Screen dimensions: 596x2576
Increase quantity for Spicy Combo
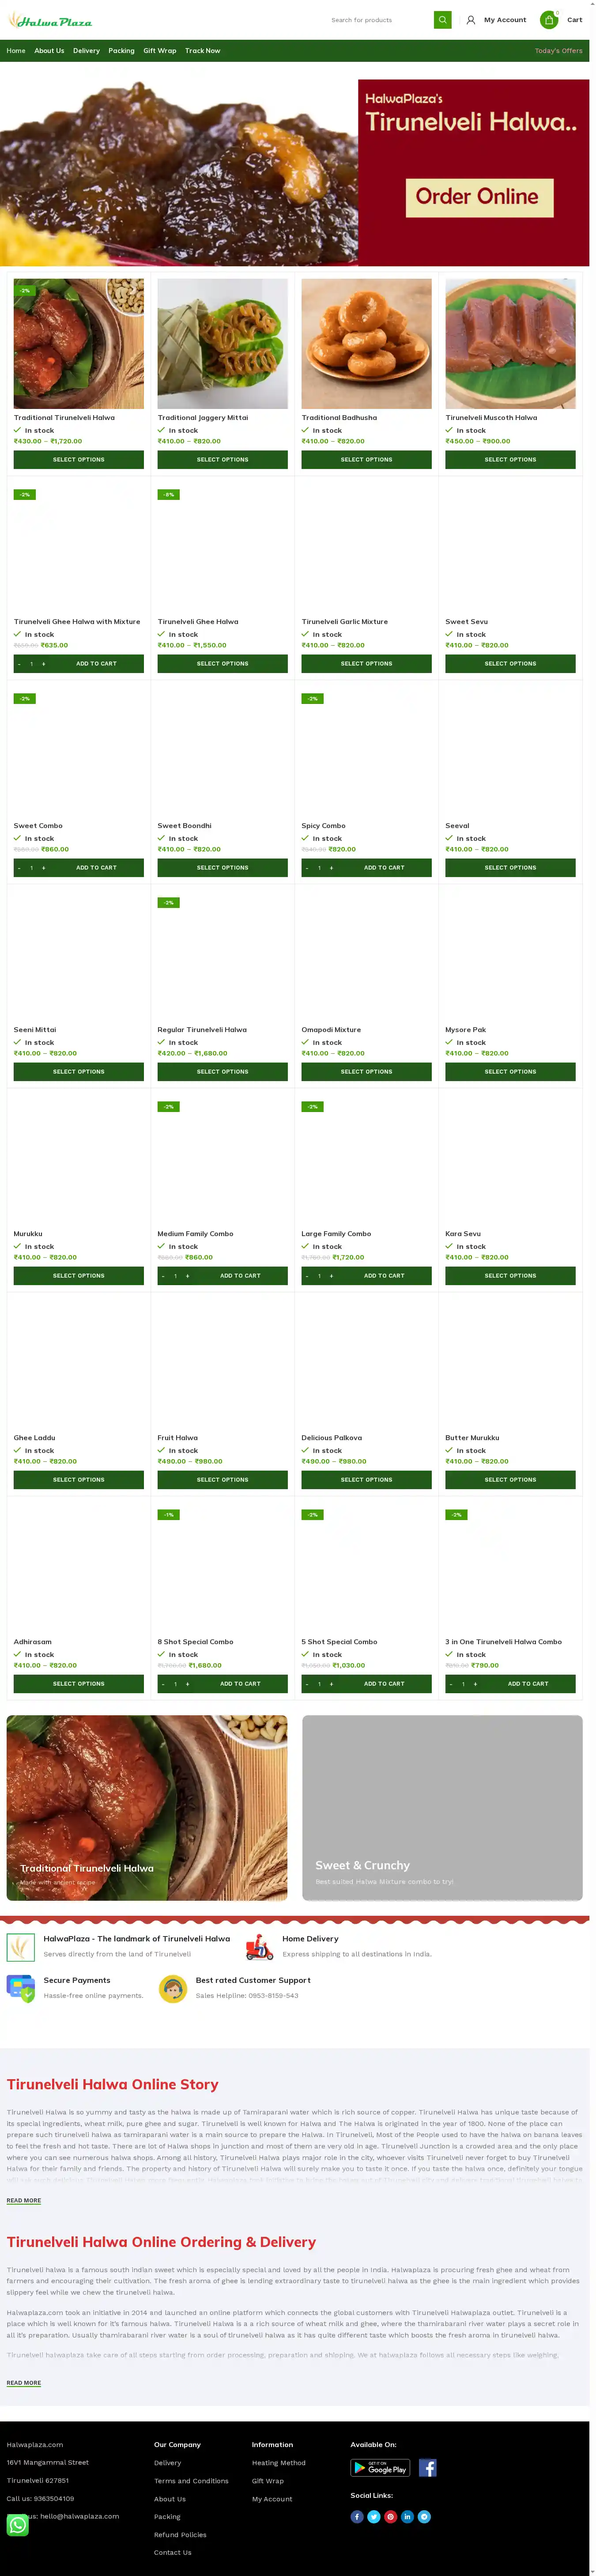(332, 868)
